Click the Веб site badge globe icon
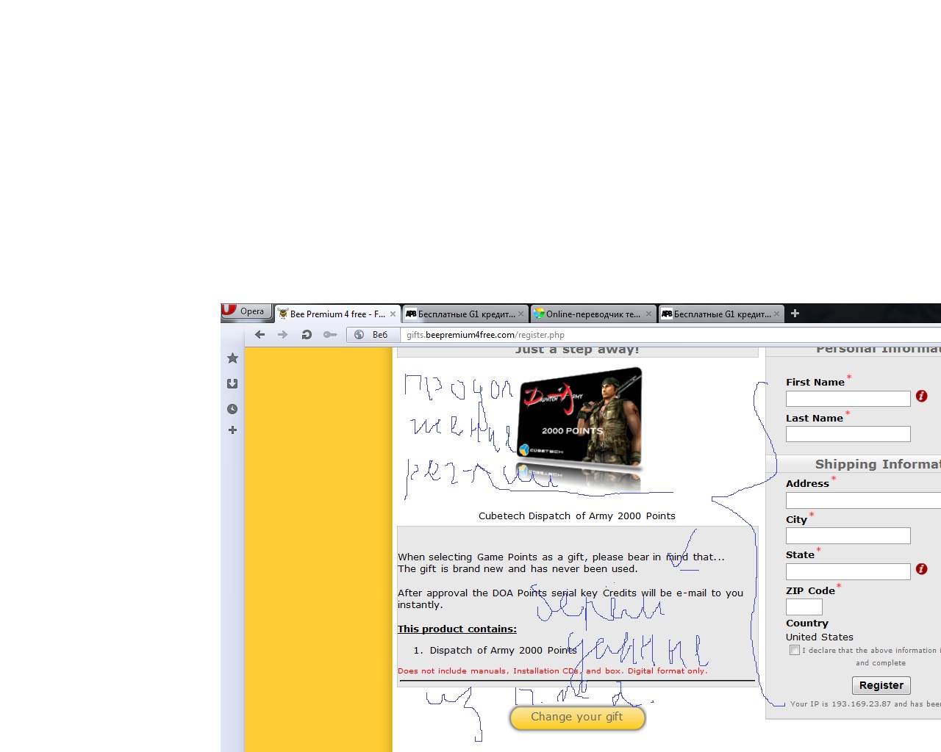 [x=359, y=335]
